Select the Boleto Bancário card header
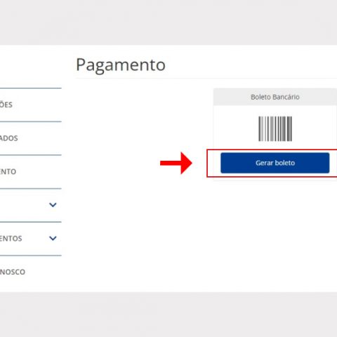Viewport: 337px width, 337px height. click(x=275, y=97)
